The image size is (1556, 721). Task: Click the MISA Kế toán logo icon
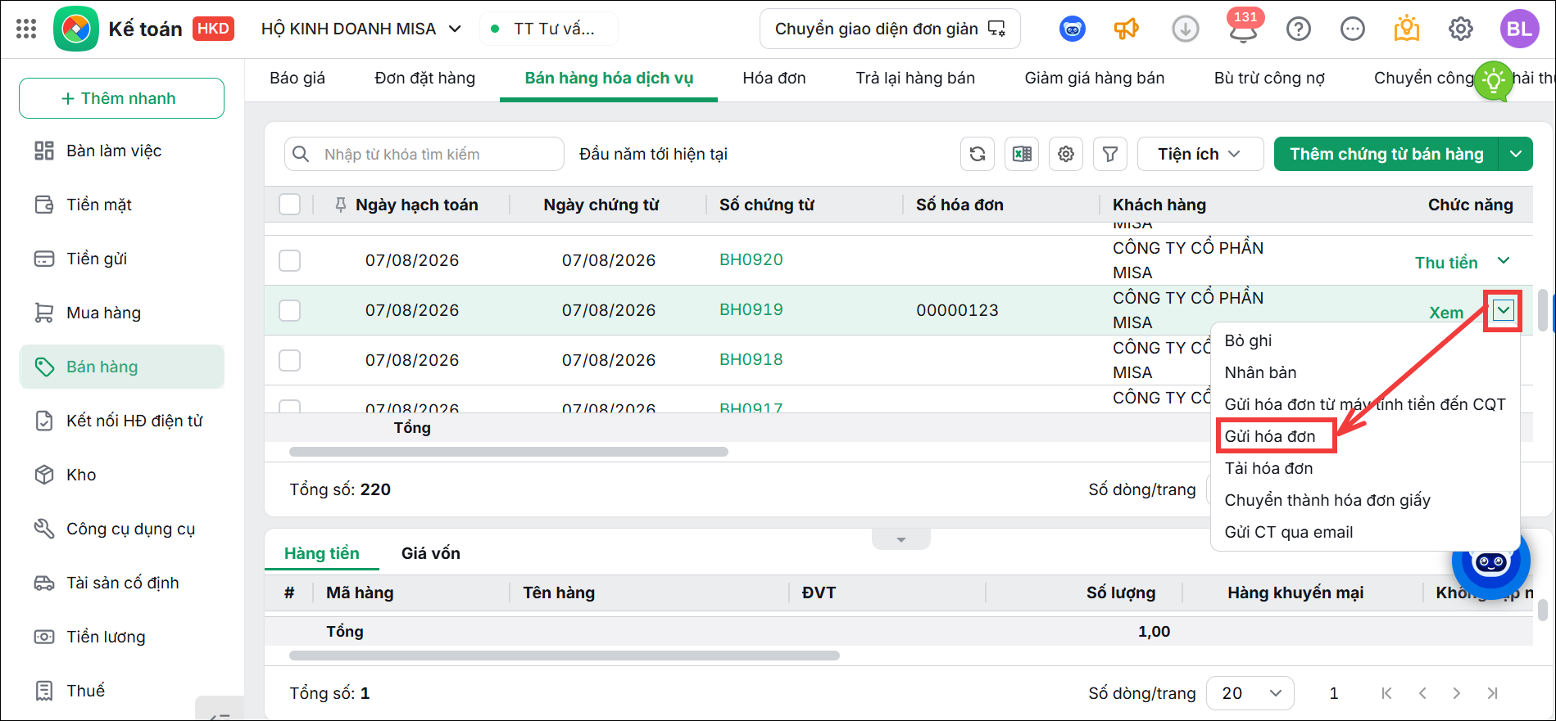[x=76, y=29]
